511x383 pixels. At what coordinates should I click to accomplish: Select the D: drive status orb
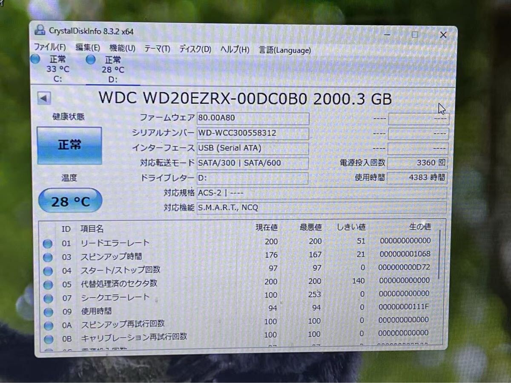[x=91, y=60]
